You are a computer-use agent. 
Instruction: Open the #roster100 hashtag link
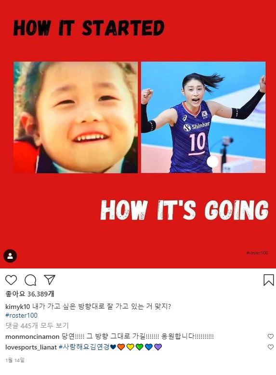[21, 315]
